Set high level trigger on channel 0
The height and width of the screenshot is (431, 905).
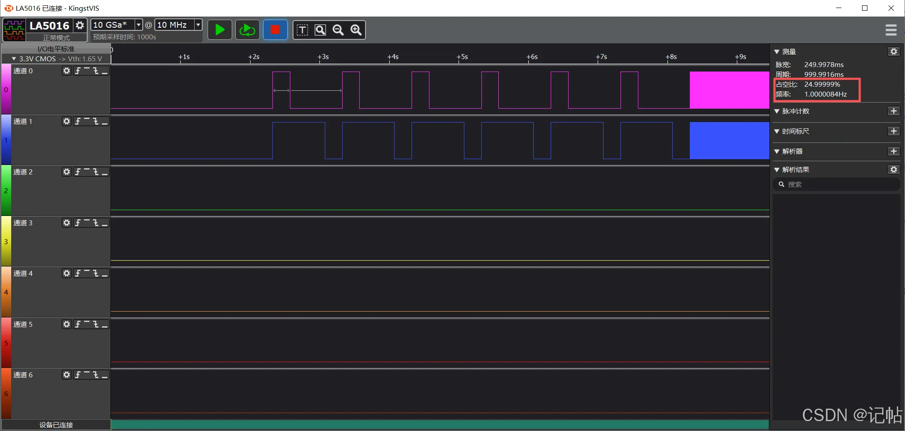(87, 71)
